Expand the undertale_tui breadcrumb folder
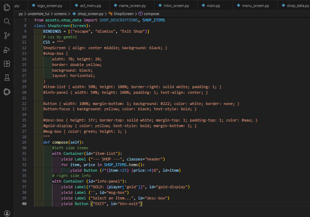310x217 pixels. pos(39,14)
